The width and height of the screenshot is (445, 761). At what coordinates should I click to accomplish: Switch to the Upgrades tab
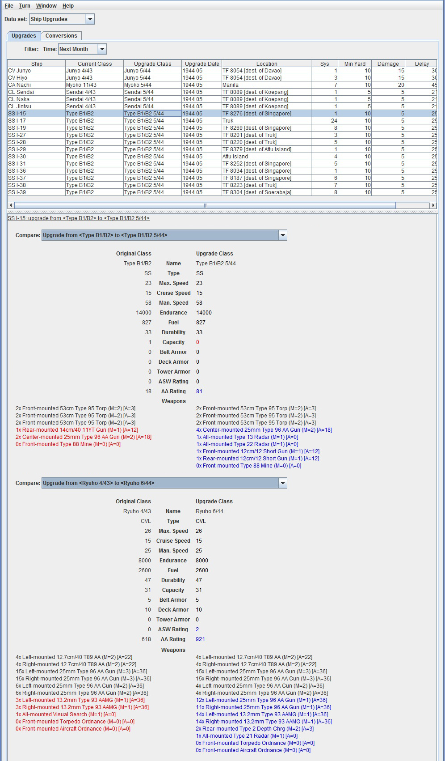[24, 36]
